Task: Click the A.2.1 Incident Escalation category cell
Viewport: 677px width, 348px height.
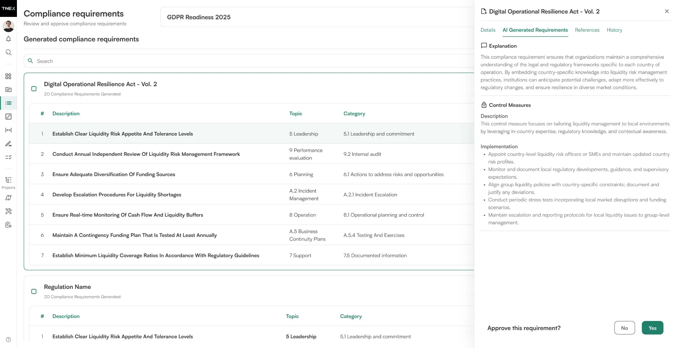Action: click(x=370, y=195)
